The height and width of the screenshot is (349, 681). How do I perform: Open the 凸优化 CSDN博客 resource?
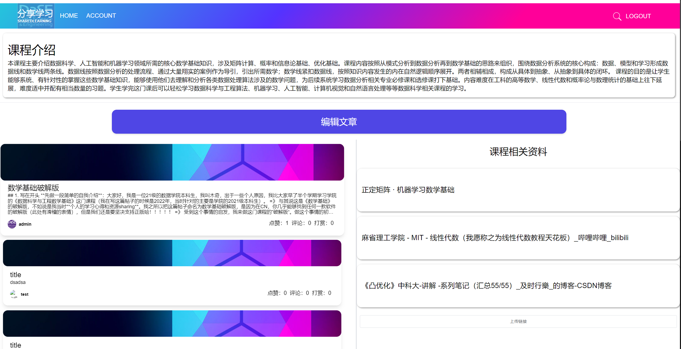click(487, 286)
